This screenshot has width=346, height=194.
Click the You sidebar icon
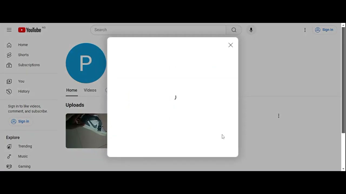[9, 81]
